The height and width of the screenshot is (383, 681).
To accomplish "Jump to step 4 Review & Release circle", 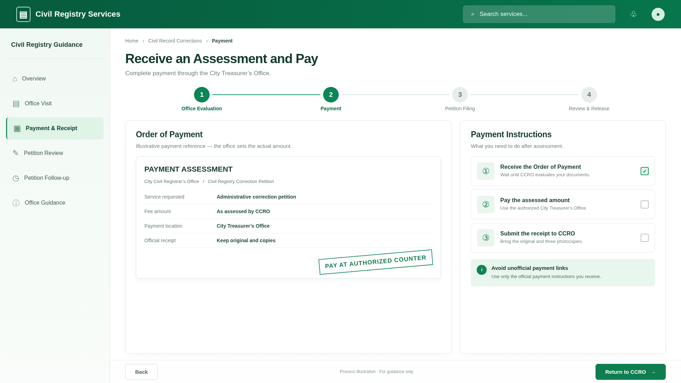I will (589, 95).
